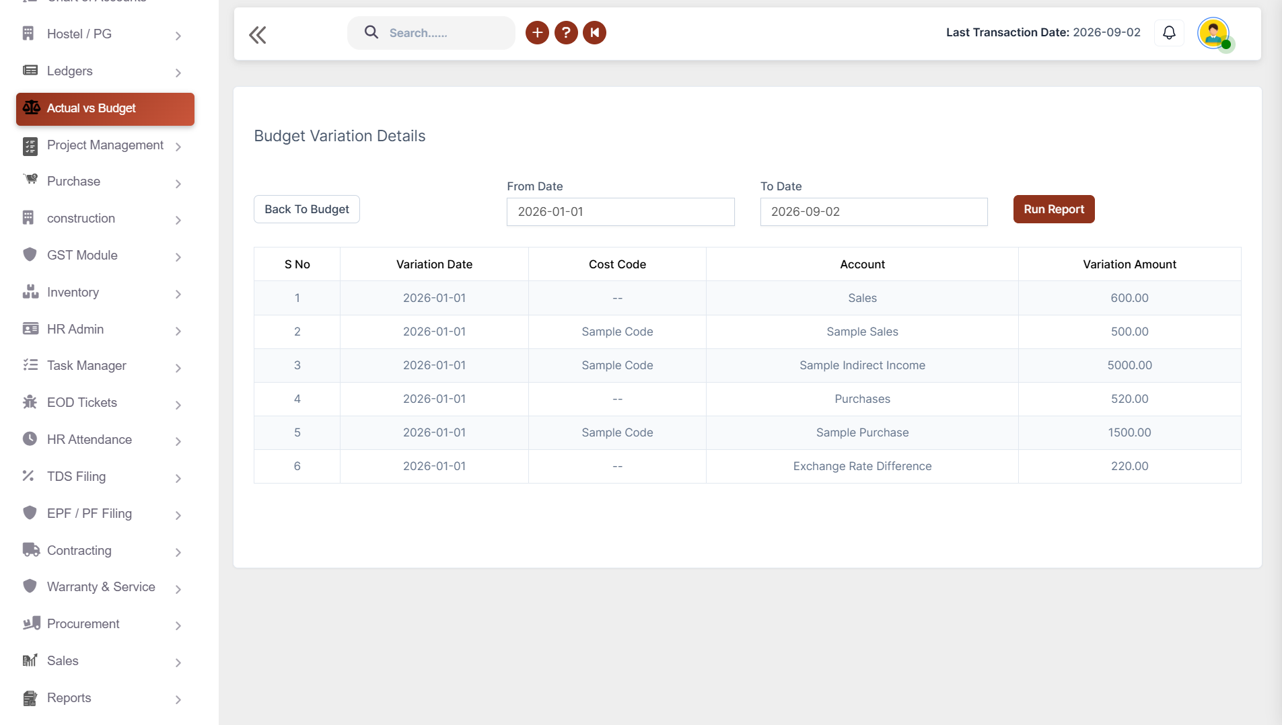Collapse sidebar with double-chevron icon

click(258, 35)
